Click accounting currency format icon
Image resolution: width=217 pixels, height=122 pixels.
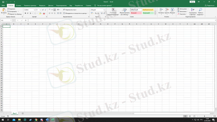(92, 13)
